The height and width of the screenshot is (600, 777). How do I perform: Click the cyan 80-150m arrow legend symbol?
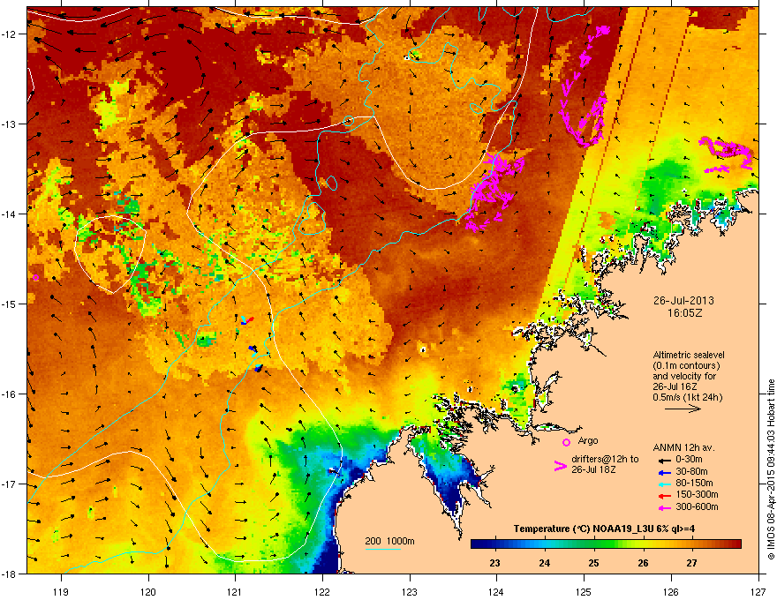[x=663, y=484]
